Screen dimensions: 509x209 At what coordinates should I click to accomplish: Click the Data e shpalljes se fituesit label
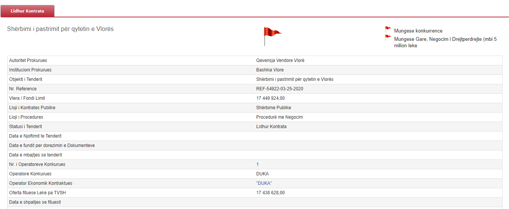click(x=34, y=202)
